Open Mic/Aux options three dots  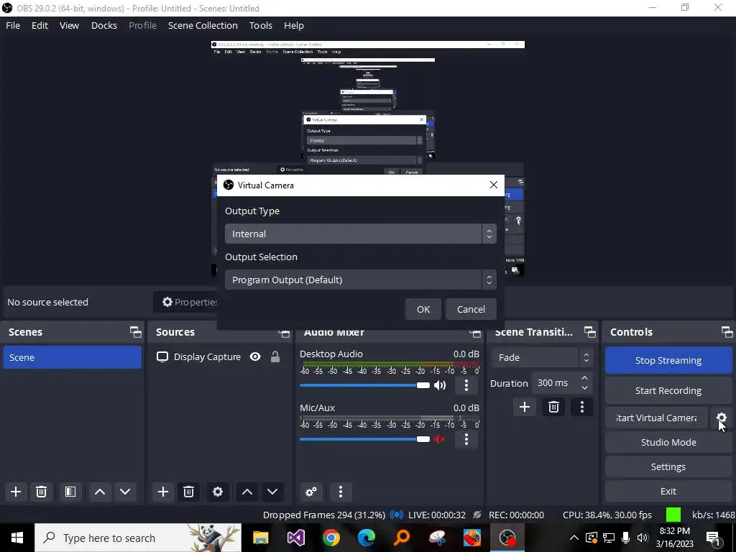[x=466, y=439]
